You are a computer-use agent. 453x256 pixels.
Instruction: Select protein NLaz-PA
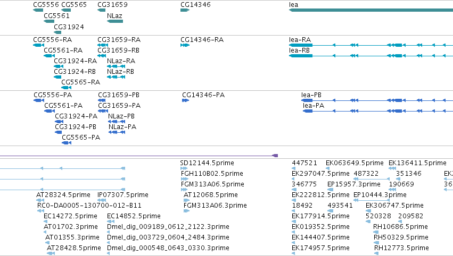click(122, 127)
